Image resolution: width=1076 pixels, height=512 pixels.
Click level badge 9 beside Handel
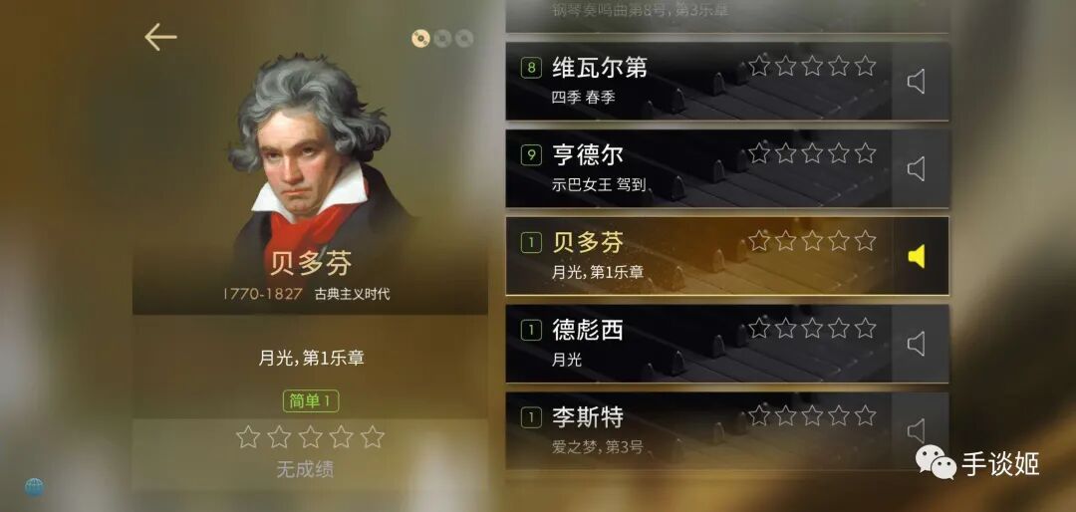pos(531,155)
